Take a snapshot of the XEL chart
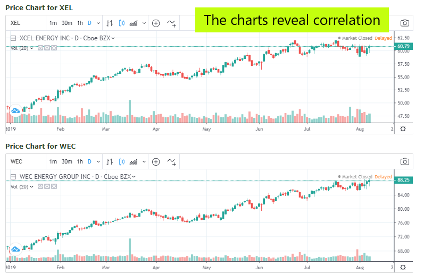 pos(405,23)
